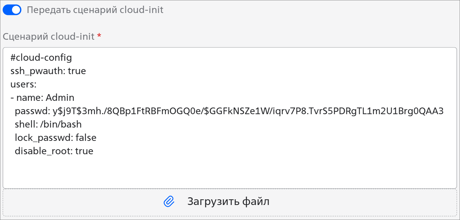
Task: Click the 'disable_root: true' line
Action: (x=54, y=151)
